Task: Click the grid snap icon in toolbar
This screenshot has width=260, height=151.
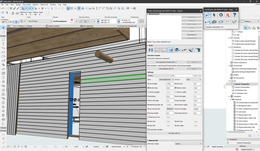Action: click(x=42, y=8)
